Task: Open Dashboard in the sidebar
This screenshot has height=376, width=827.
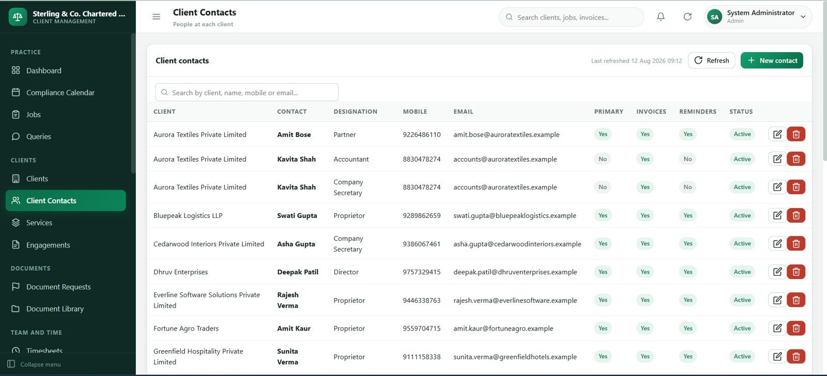Action: tap(66, 70)
